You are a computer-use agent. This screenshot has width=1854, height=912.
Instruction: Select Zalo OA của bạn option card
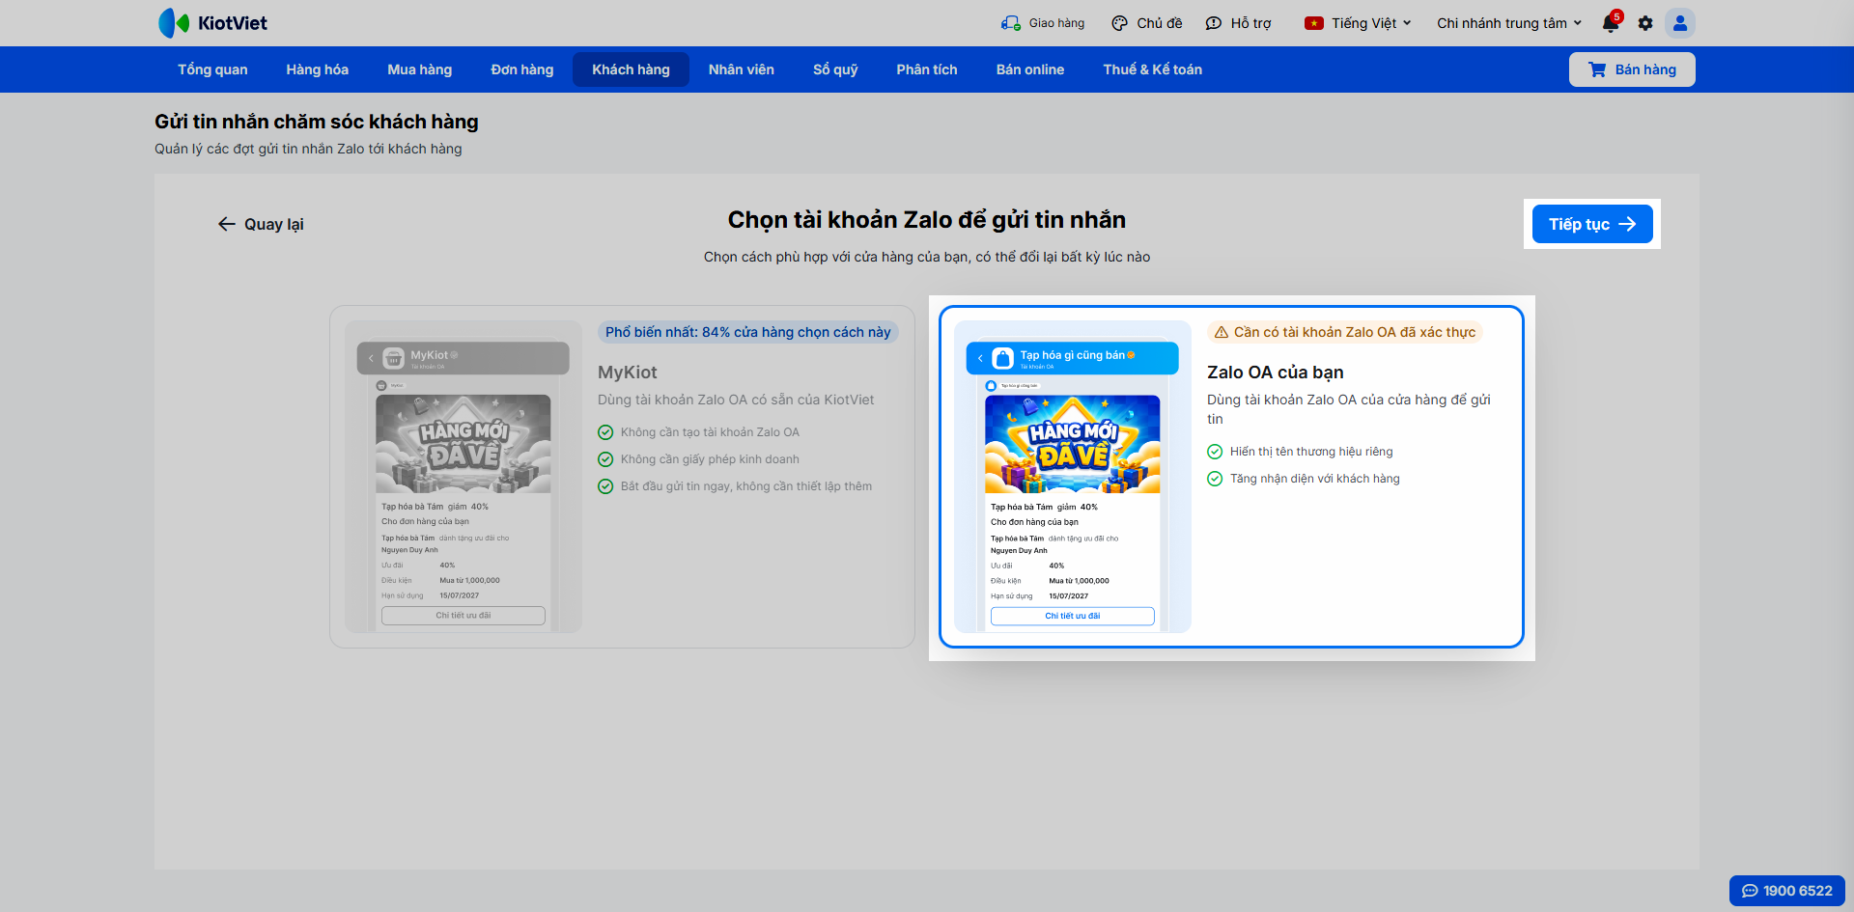pyautogui.click(x=1231, y=477)
